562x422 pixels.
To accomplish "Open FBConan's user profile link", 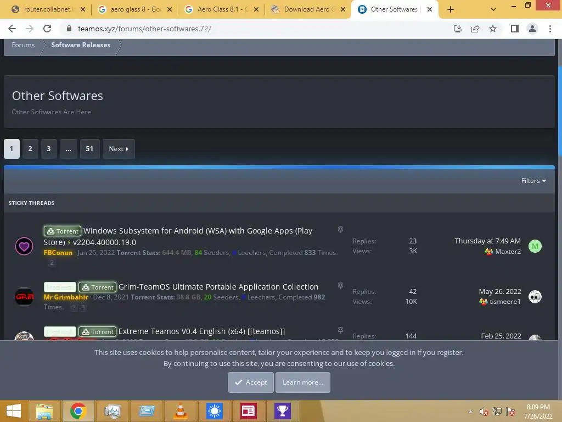I will click(x=58, y=253).
